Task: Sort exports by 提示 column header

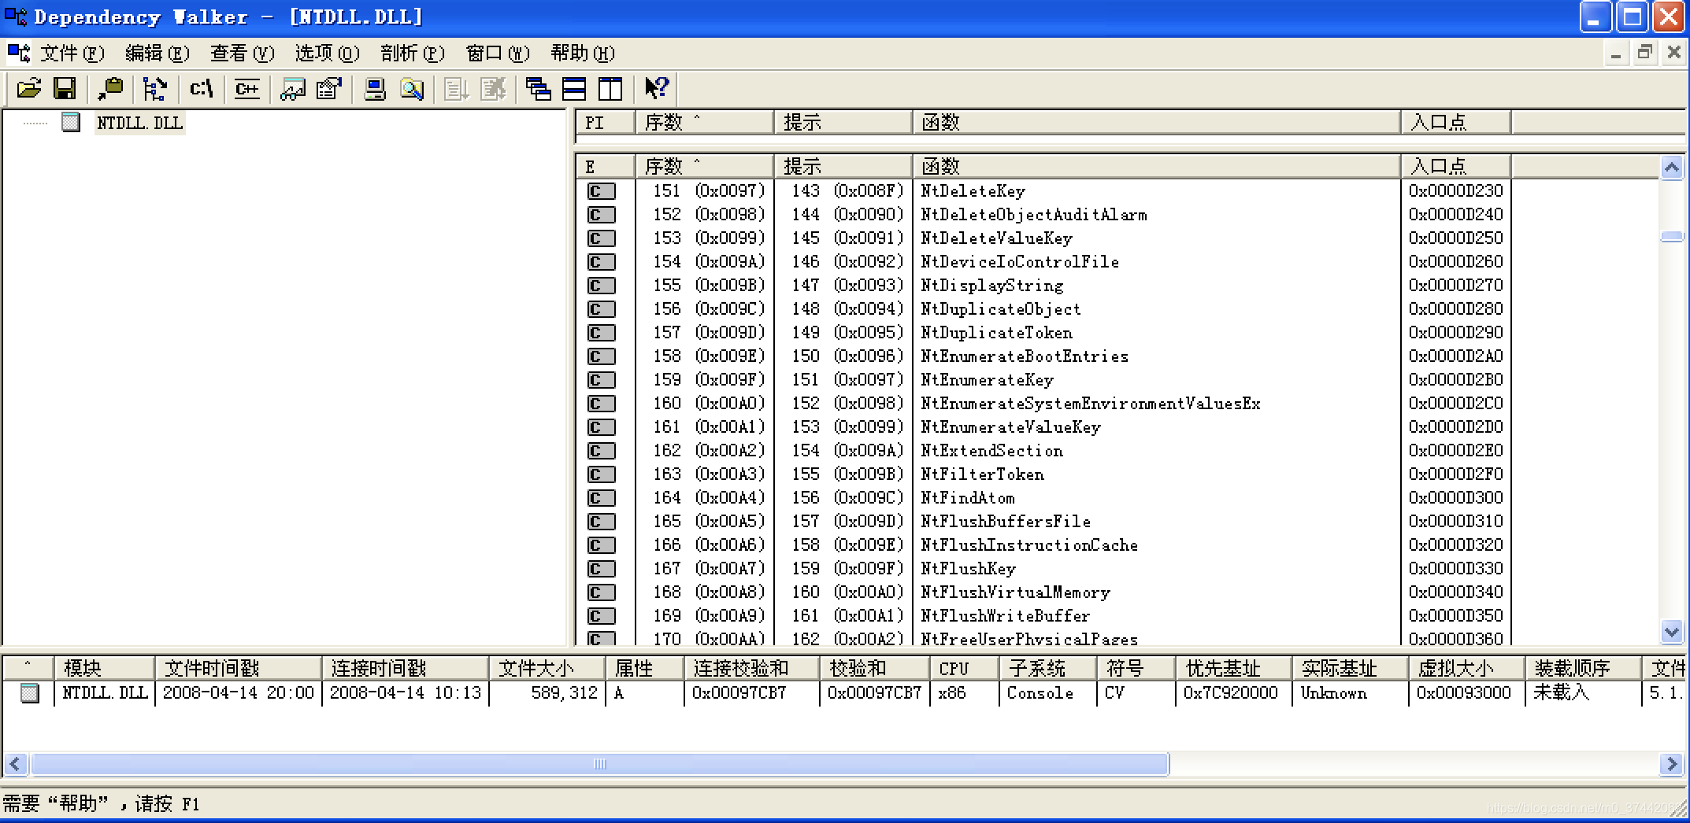Action: (x=843, y=166)
